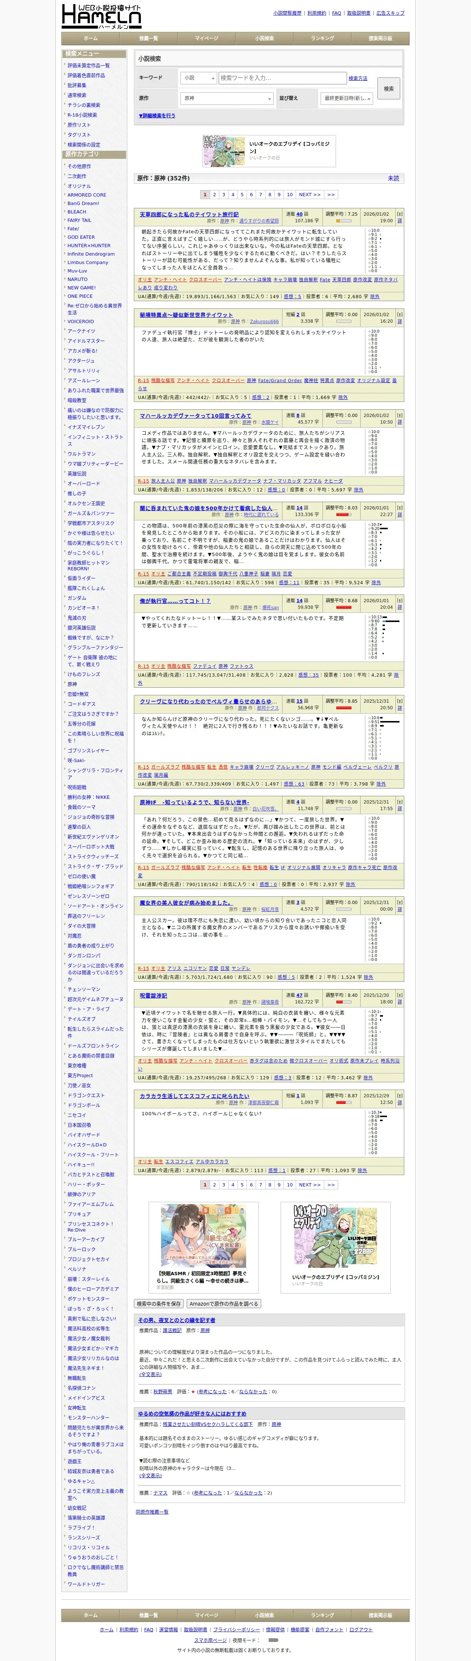Screen dimensions: 471x1661
Task: Show full text of ゆるめの空気感 recommendation
Action: pos(150,1475)
